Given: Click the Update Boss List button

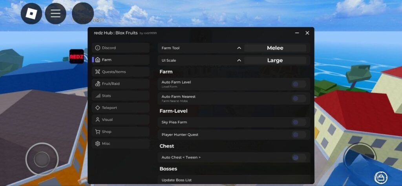Looking at the screenshot, I should 234,180.
